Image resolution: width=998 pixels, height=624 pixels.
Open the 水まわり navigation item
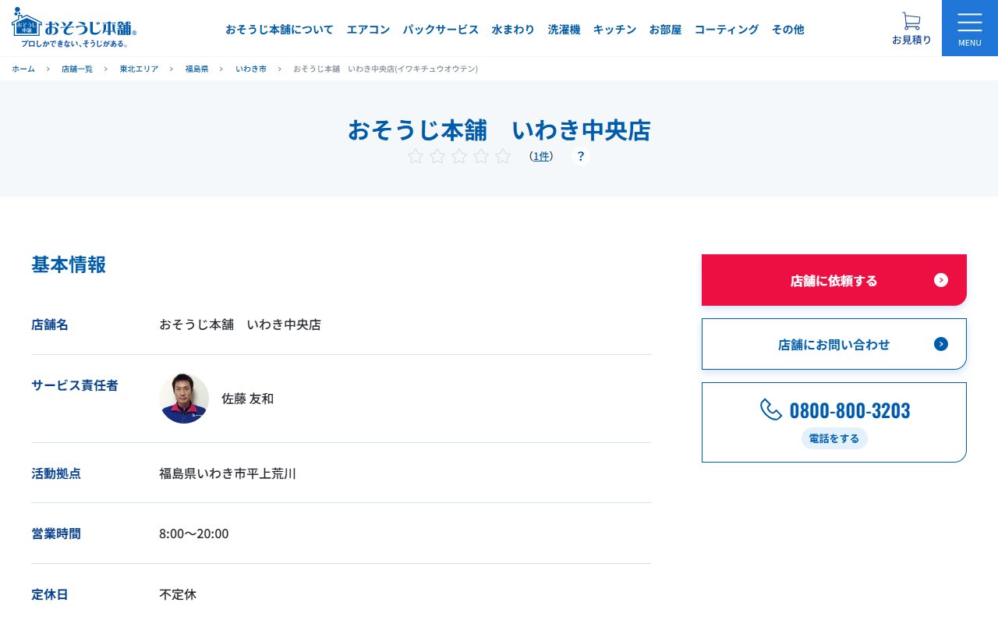513,30
